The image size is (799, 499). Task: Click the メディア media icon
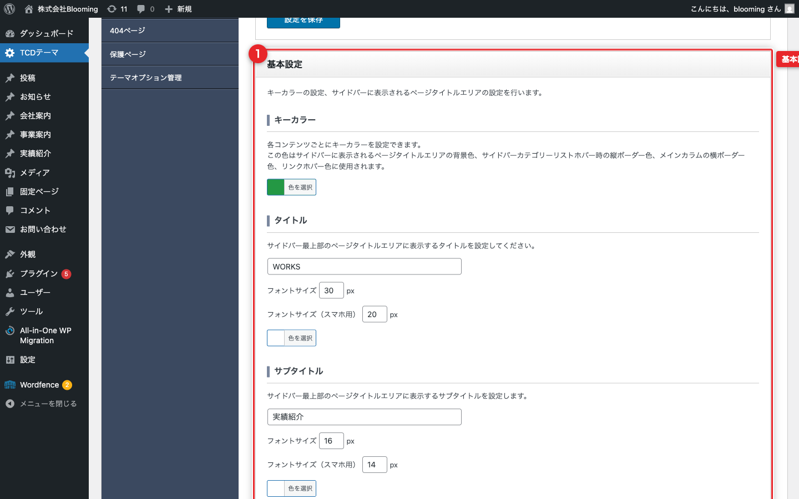(10, 173)
